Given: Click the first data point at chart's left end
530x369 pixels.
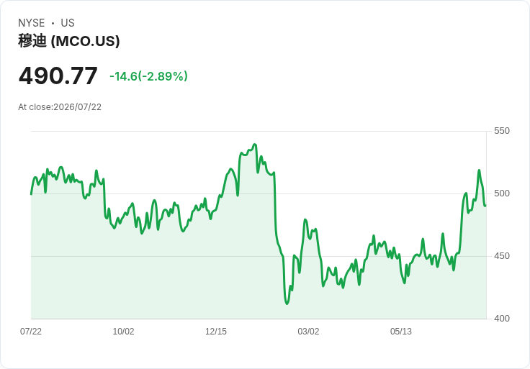Looking at the screenshot, I should tap(32, 194).
